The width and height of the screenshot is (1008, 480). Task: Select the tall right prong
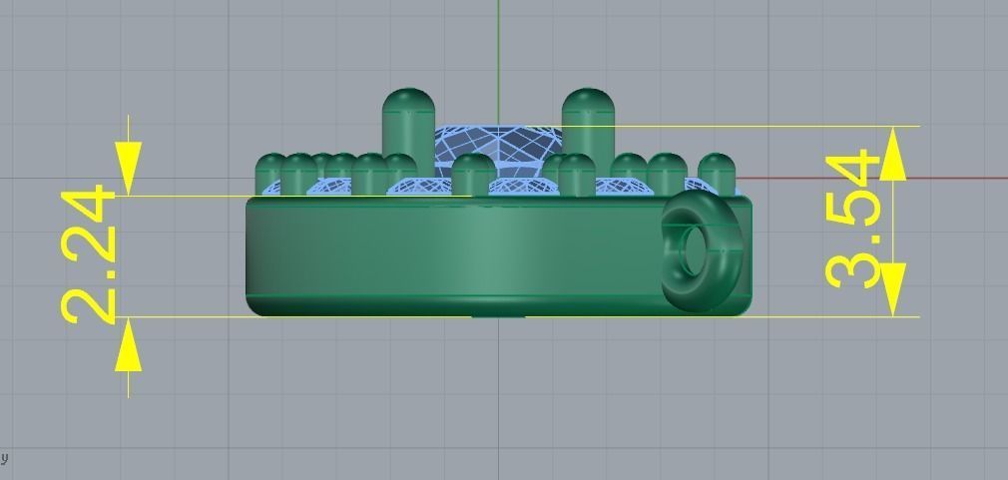588,131
